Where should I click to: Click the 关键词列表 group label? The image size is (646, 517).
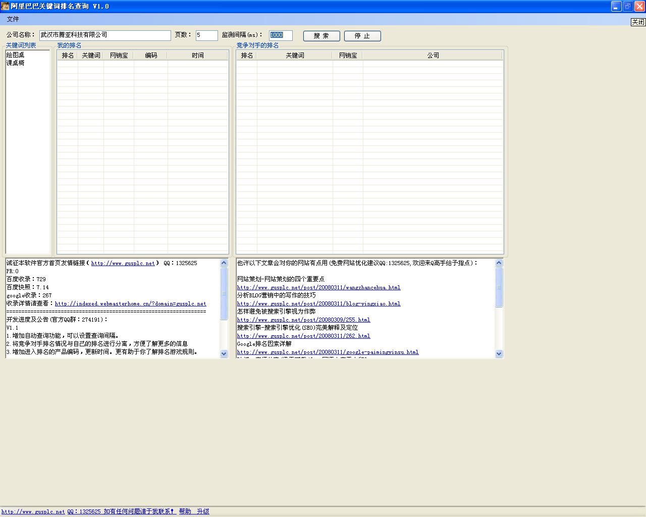click(x=21, y=45)
